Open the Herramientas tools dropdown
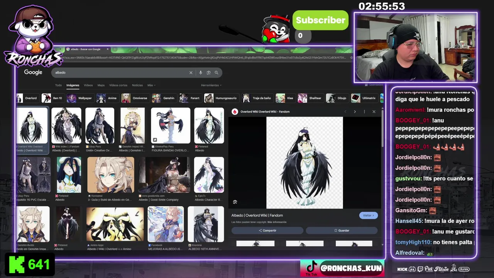This screenshot has width=494, height=278. click(211, 85)
